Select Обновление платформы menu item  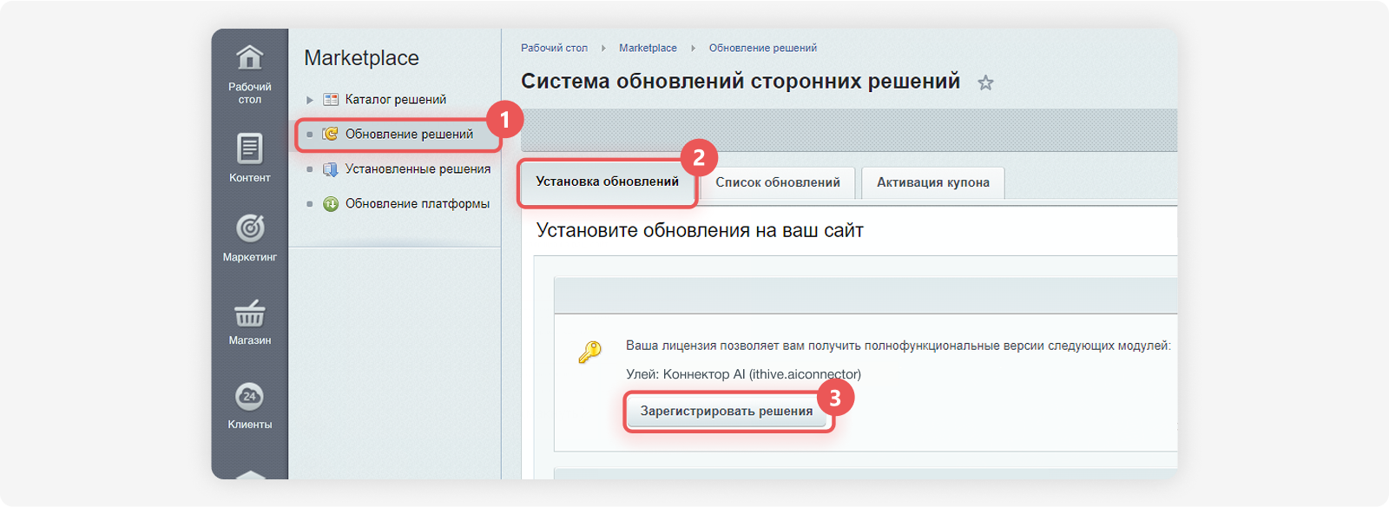click(x=418, y=204)
